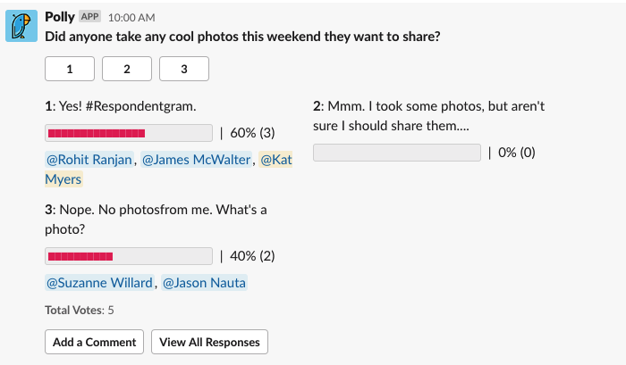Click the APP badge next to Polly

tap(89, 17)
